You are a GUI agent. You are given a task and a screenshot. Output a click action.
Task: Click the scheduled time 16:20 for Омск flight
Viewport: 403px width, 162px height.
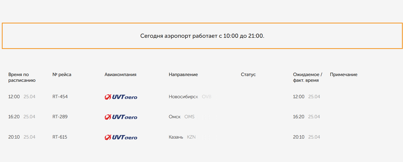(14, 117)
